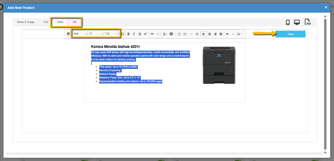Viewport: 334px width, 161px height.
Task: Justify the text
Action: (x=221, y=34)
